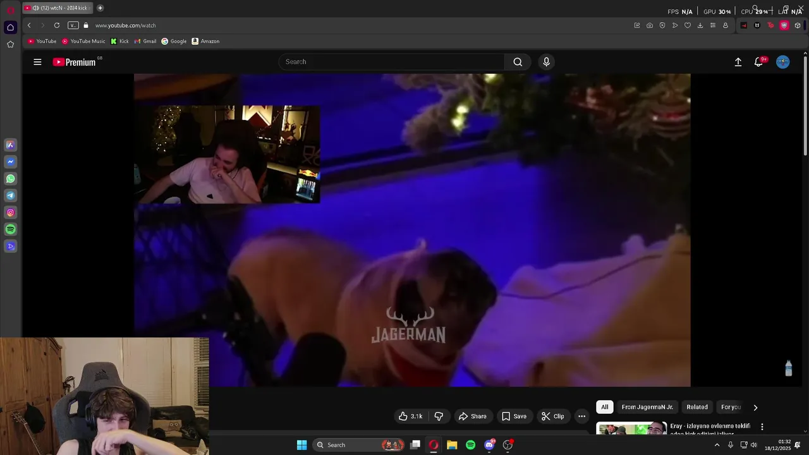Open the YouTube create upload button
The width and height of the screenshot is (809, 455).
point(738,62)
